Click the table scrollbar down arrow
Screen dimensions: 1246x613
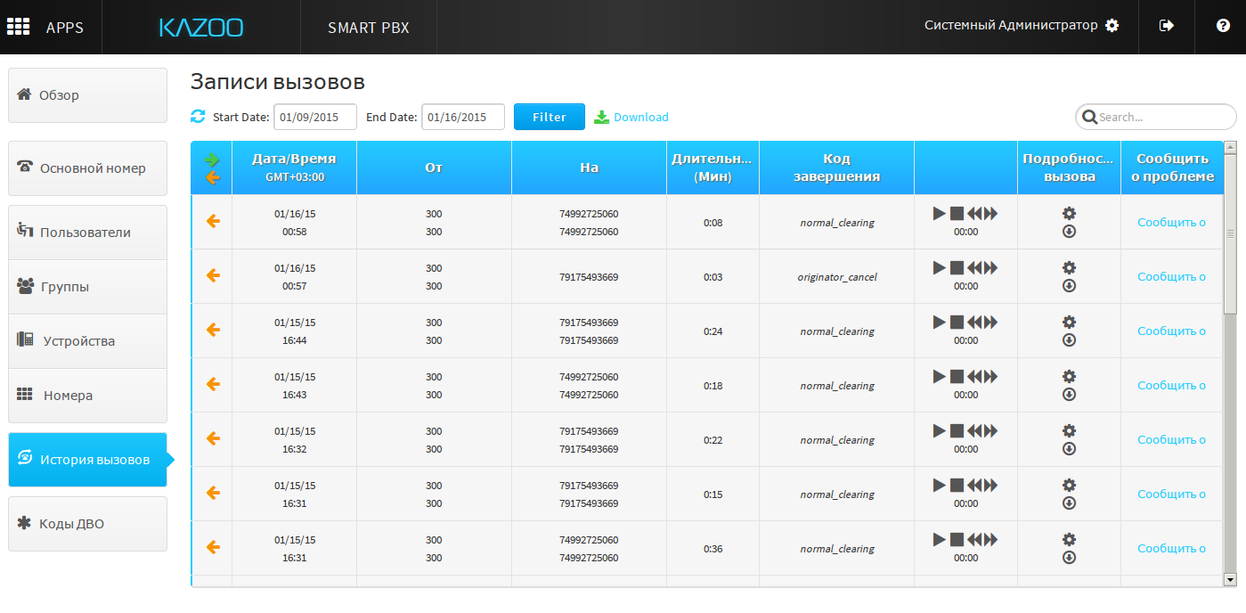click(1230, 579)
